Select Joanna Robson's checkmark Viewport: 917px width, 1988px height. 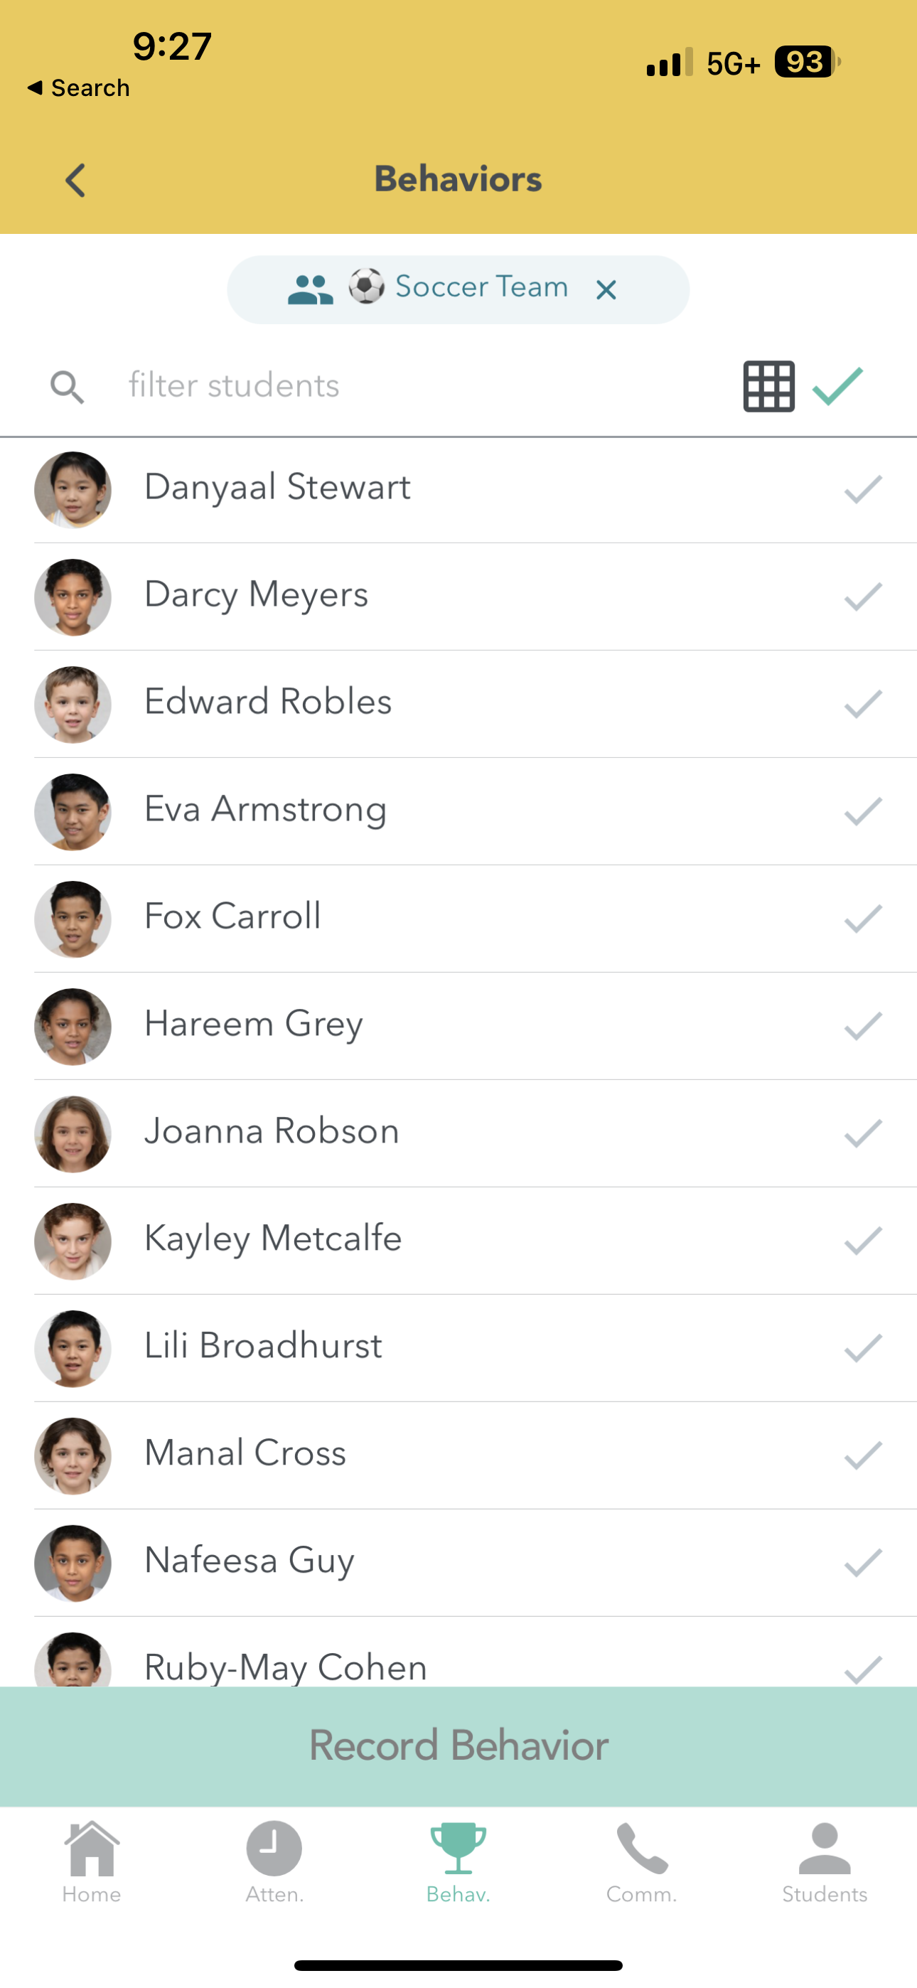[862, 1133]
